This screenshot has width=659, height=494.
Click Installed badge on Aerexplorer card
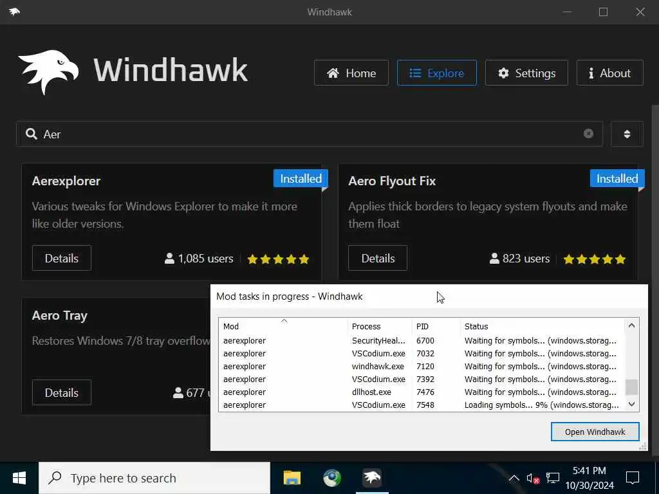[x=301, y=179]
